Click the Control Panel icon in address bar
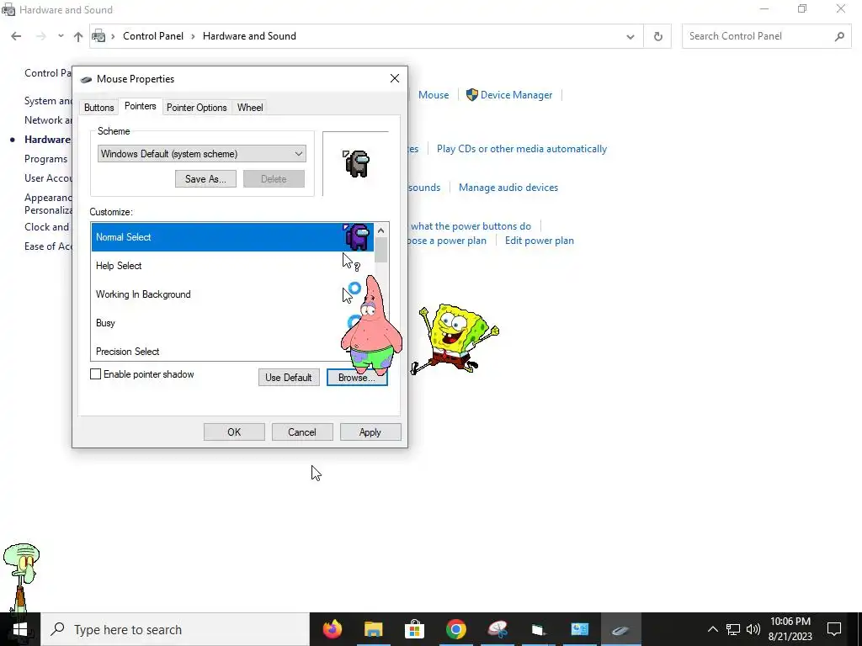 point(98,36)
